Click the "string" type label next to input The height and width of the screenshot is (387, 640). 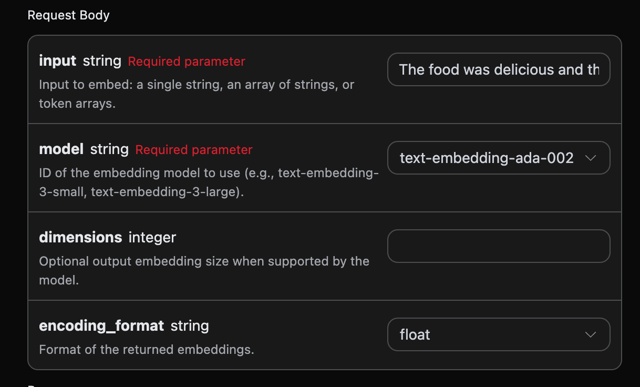102,61
